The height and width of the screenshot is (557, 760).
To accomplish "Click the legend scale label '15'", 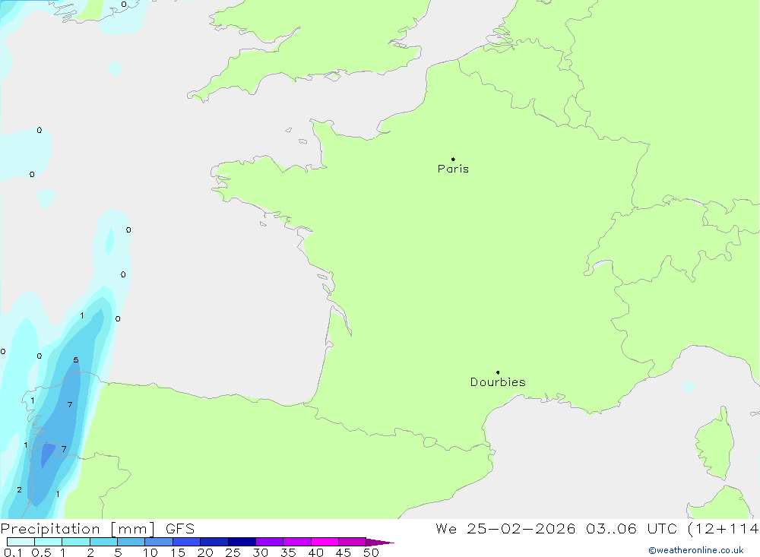I will 178,552.
